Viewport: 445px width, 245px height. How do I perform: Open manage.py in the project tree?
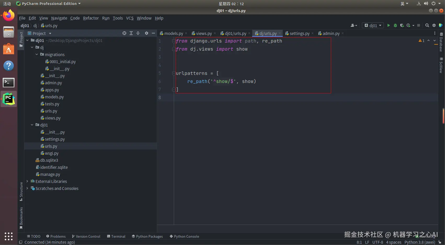point(50,174)
